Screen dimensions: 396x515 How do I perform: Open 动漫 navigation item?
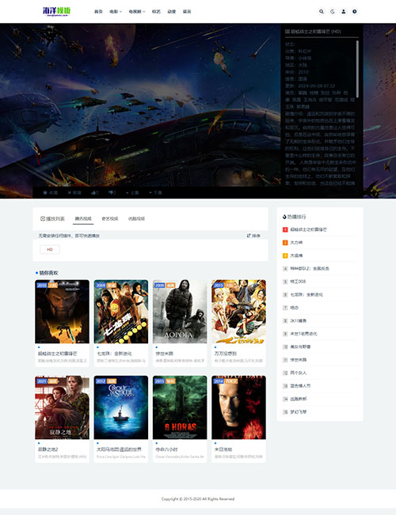click(x=171, y=12)
